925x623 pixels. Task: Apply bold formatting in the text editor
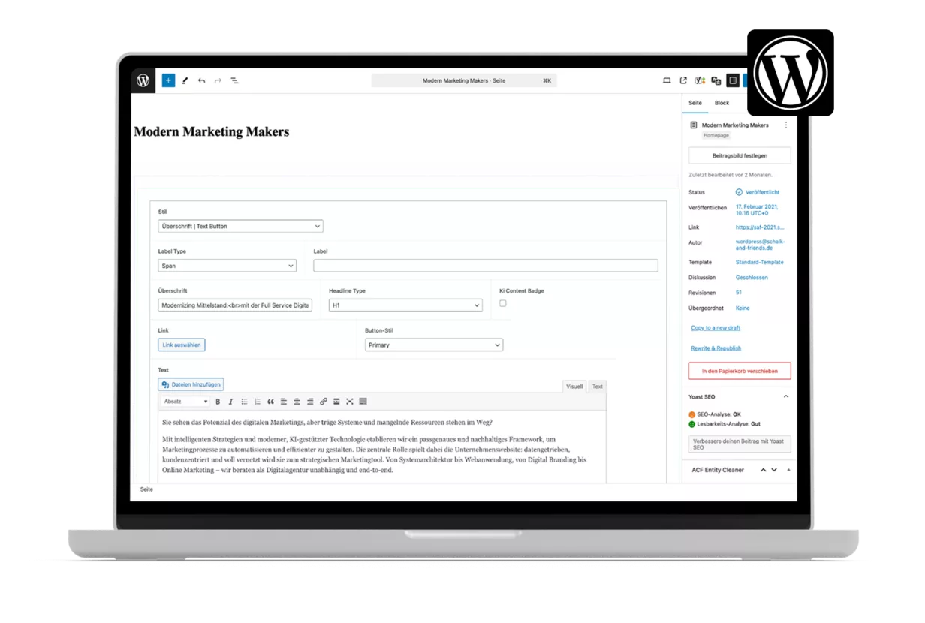click(218, 402)
